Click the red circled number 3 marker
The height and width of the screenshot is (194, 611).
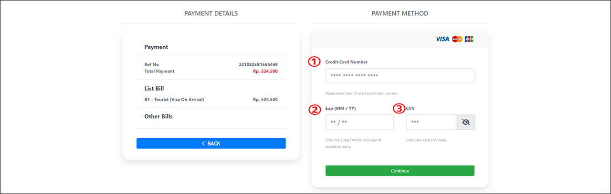(x=399, y=109)
